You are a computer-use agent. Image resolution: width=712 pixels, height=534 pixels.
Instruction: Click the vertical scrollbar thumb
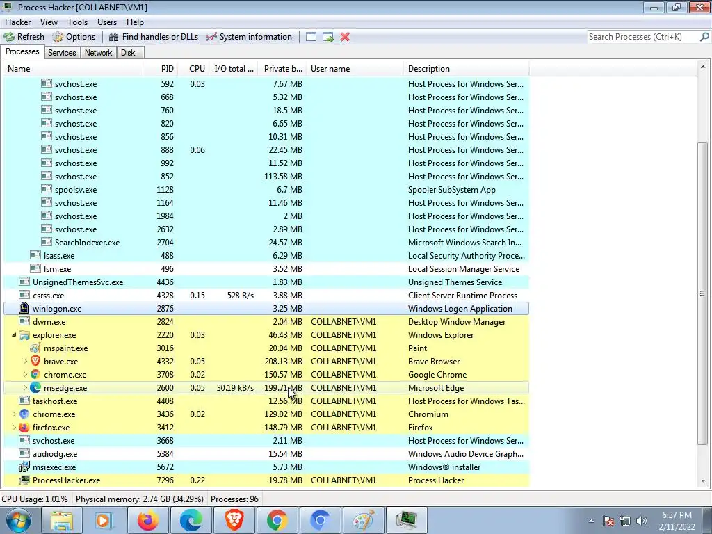coord(703,293)
